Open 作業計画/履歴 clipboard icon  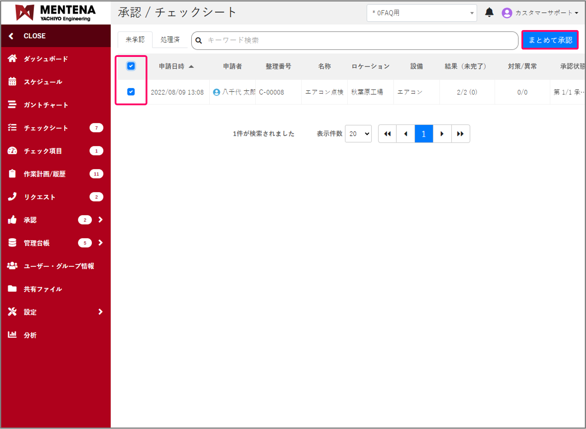tap(12, 174)
